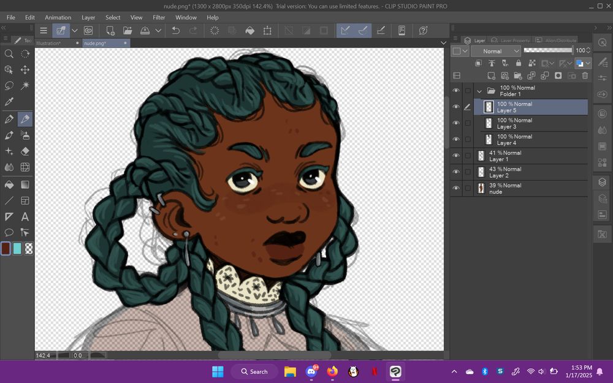Open help via the question mark icon
The width and height of the screenshot is (613, 383).
pyautogui.click(x=423, y=31)
